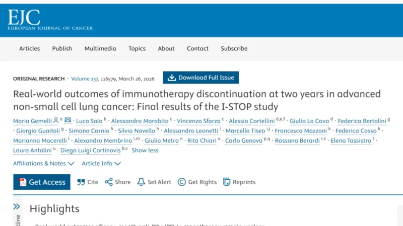Open the Articles menu
403x226 pixels.
(30, 48)
